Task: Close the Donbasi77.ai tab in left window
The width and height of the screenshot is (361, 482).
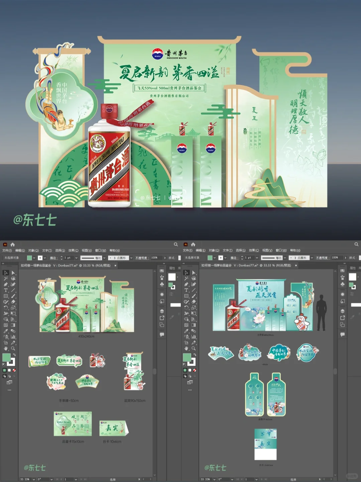Action: point(115,265)
